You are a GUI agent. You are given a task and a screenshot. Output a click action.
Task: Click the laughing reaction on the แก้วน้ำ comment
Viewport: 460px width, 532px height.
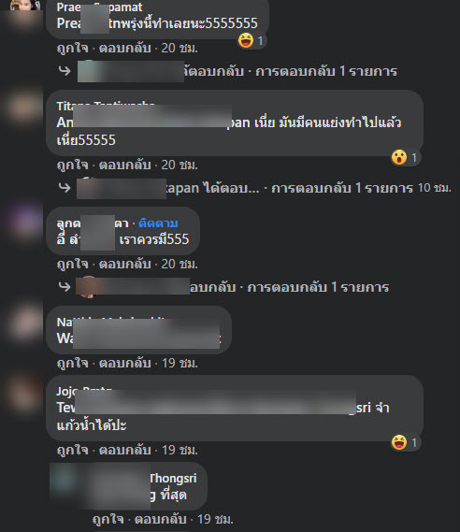point(399,442)
